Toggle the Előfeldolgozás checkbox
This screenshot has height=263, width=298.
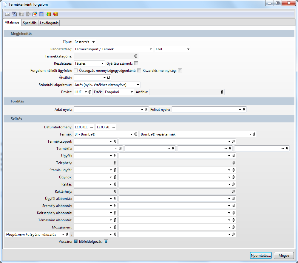[106, 242]
